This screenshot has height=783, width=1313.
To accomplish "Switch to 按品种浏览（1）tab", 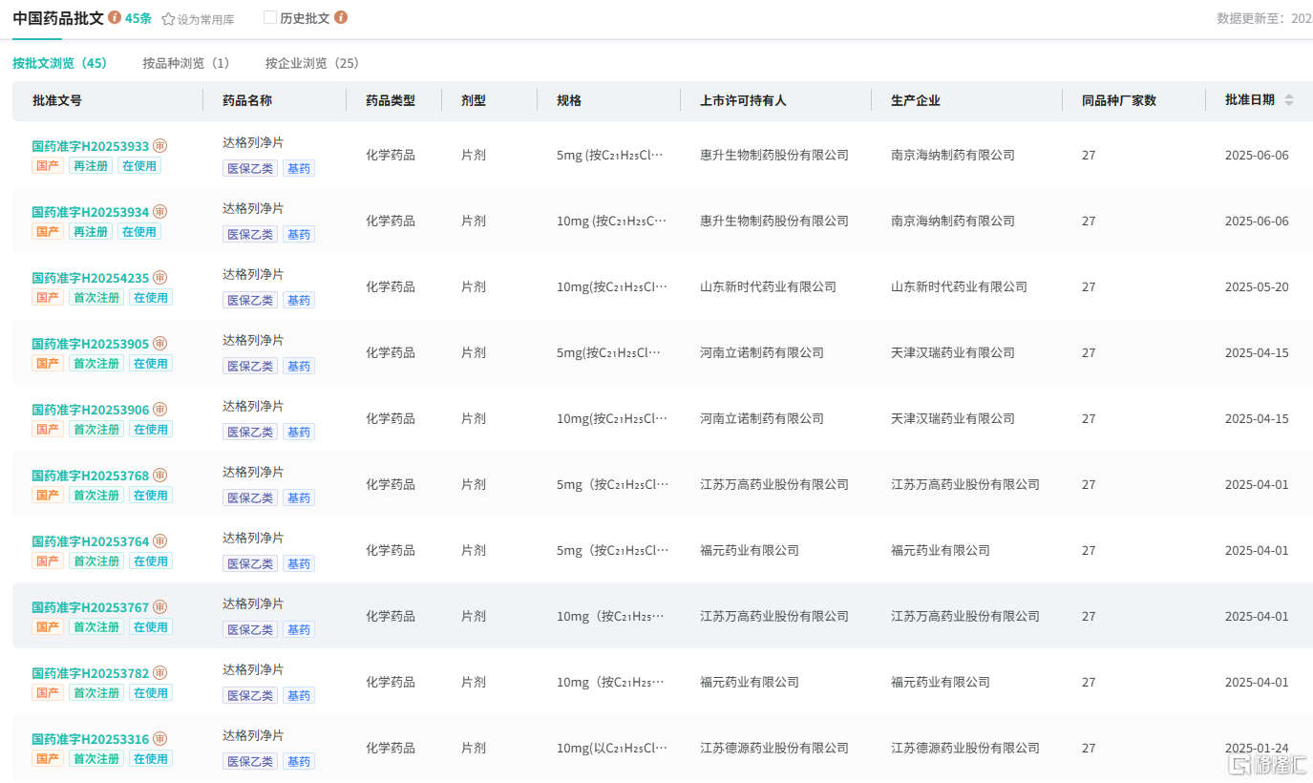I will coord(186,63).
